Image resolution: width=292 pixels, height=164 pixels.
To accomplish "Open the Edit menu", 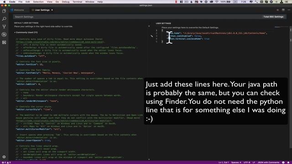I will coord(28,2).
